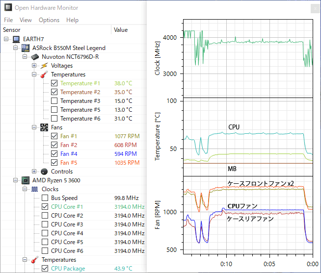Click the ケースフロントファンx2 graph annotation

[x=261, y=183]
